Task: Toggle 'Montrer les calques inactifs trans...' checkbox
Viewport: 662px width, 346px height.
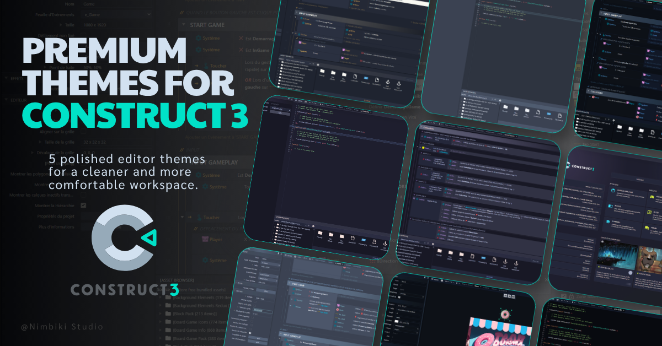Action: coord(83,194)
